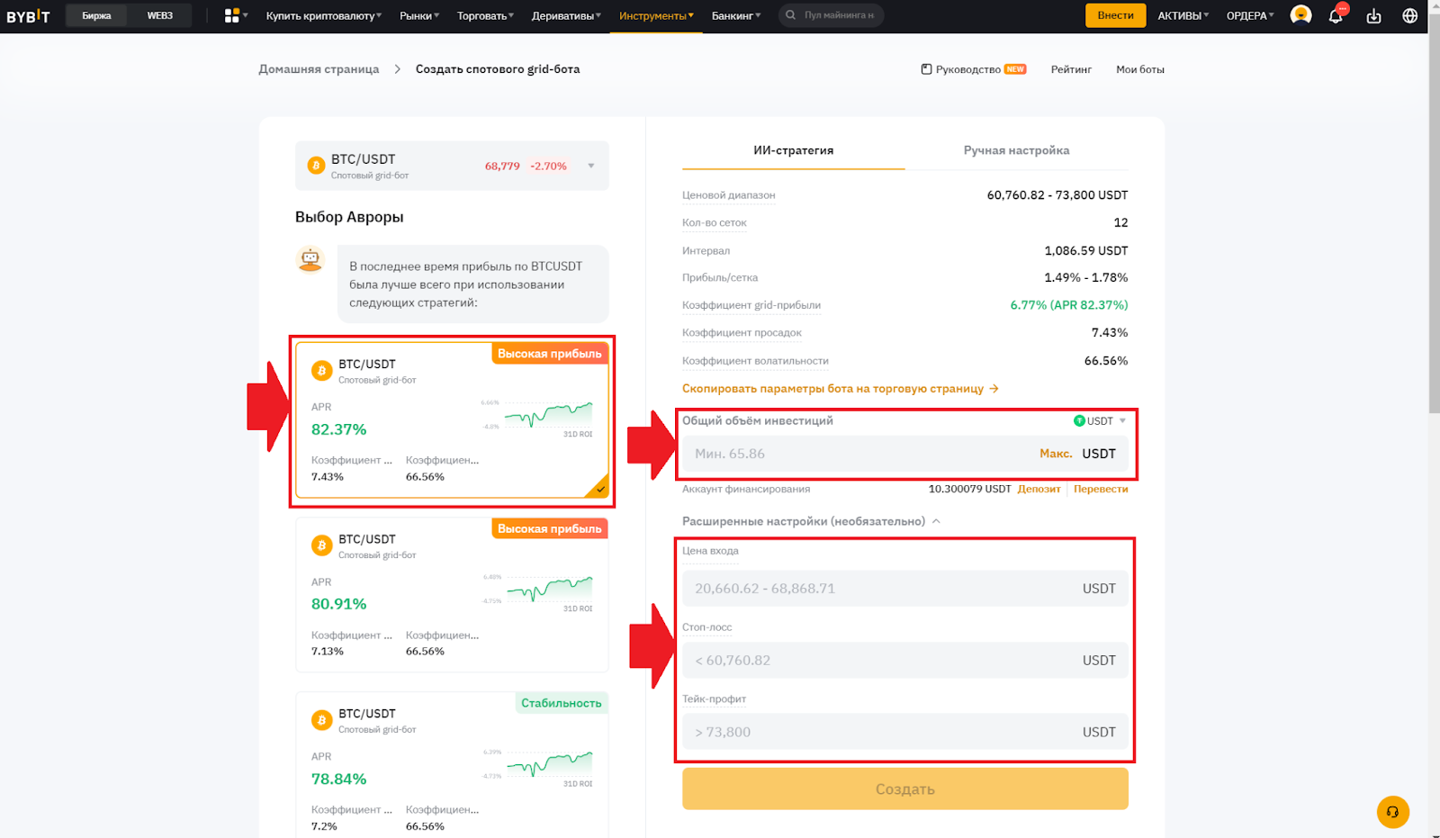Click ROI chart on the 78.84% card

click(x=549, y=764)
